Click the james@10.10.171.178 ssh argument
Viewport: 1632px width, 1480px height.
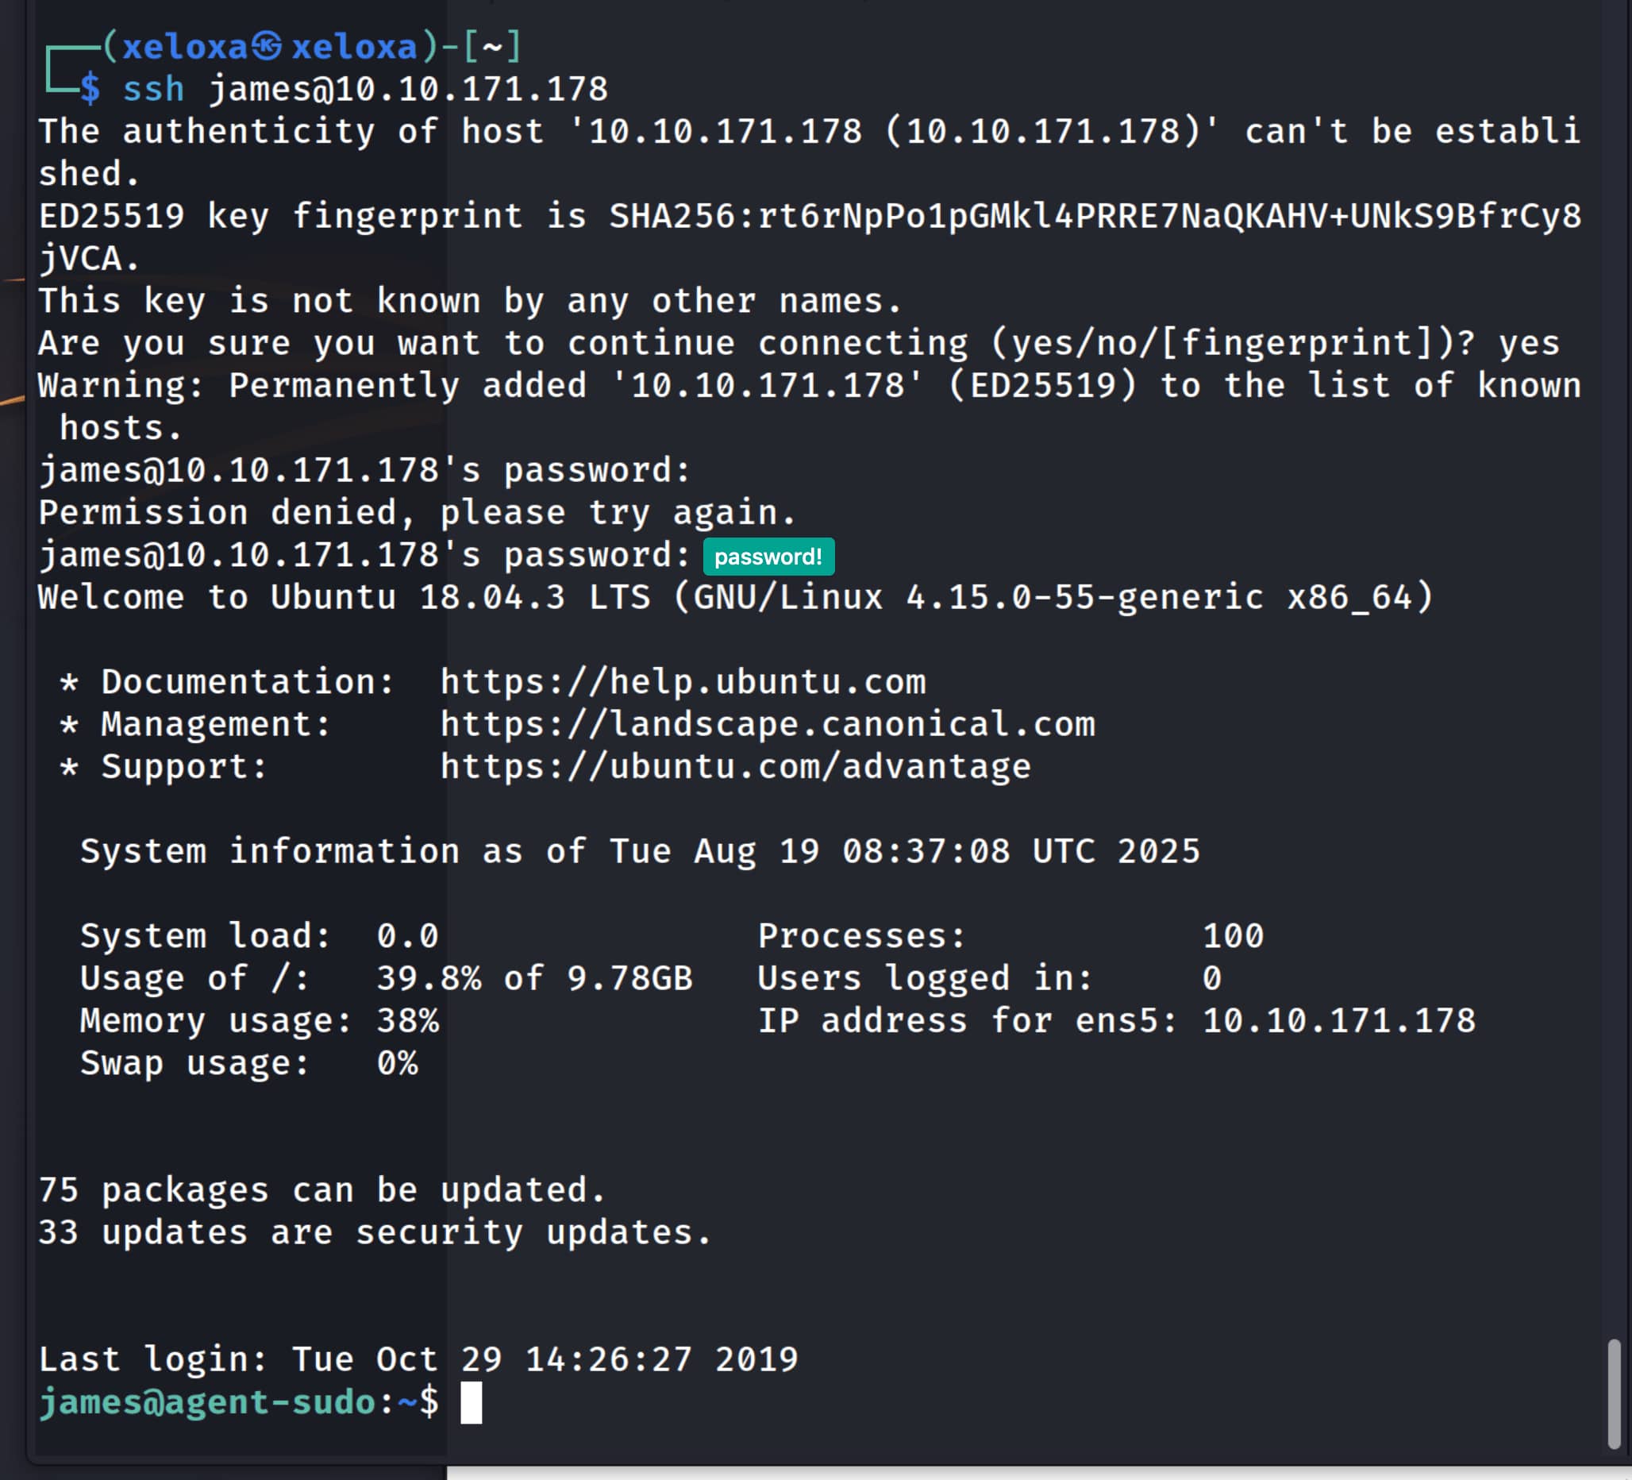click(x=409, y=89)
